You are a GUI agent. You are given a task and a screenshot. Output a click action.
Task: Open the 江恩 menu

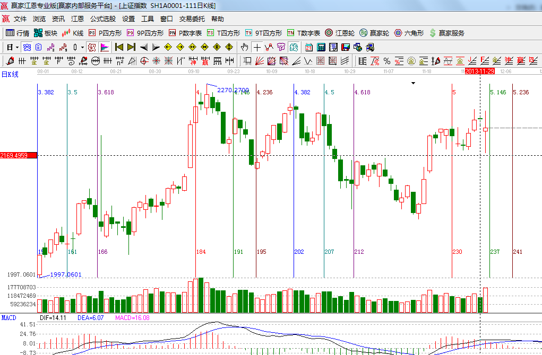(78, 19)
